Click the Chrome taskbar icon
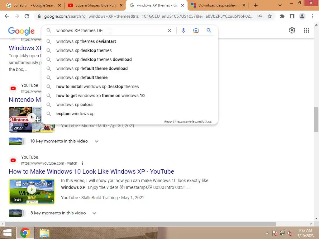The height and width of the screenshot is (239, 319). 25,233
